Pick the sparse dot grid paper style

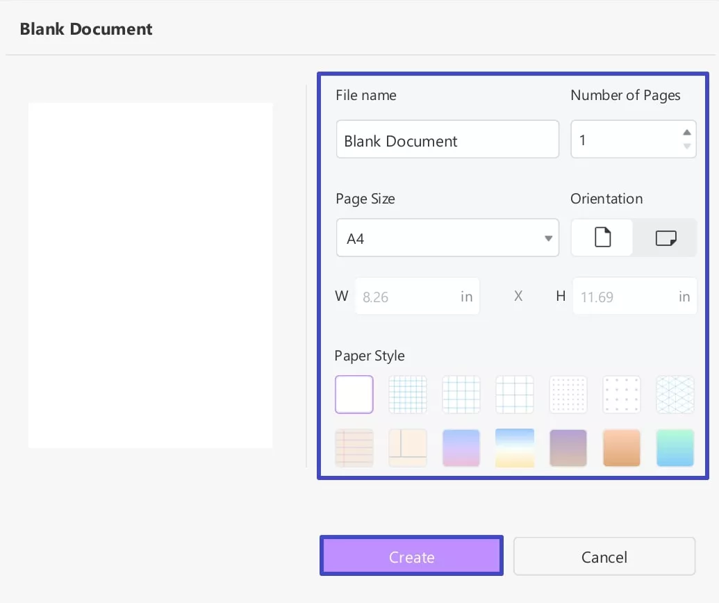tap(621, 395)
